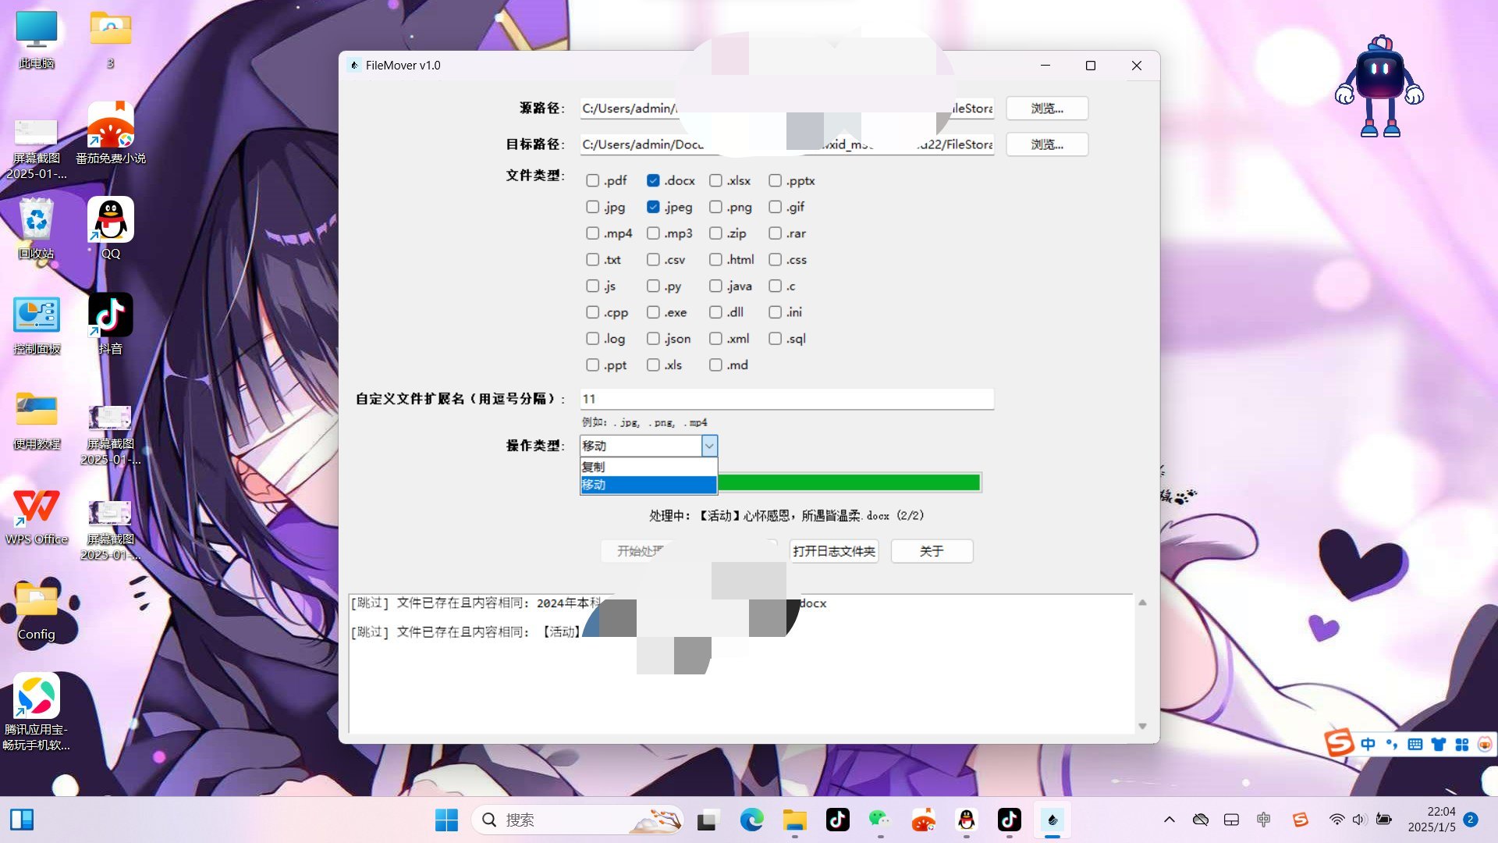Select 复制 in operation type list

tap(648, 467)
